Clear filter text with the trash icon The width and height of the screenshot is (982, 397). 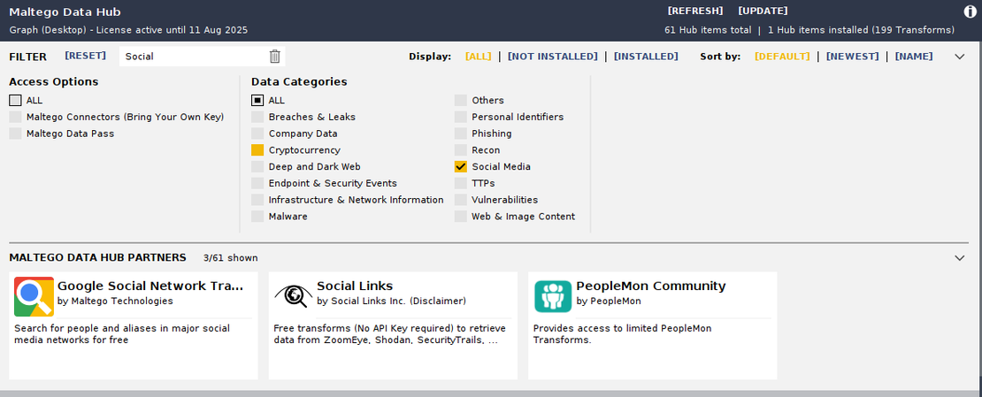point(275,57)
